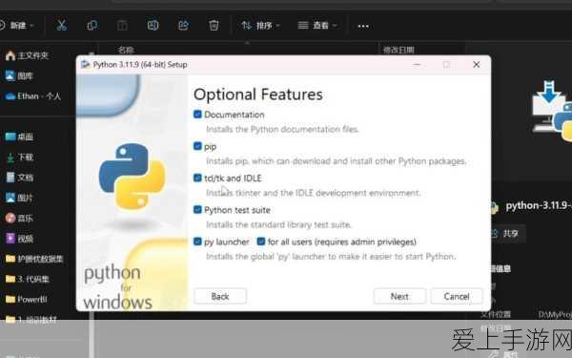Click the 'Optional Features' heading

[x=258, y=95]
